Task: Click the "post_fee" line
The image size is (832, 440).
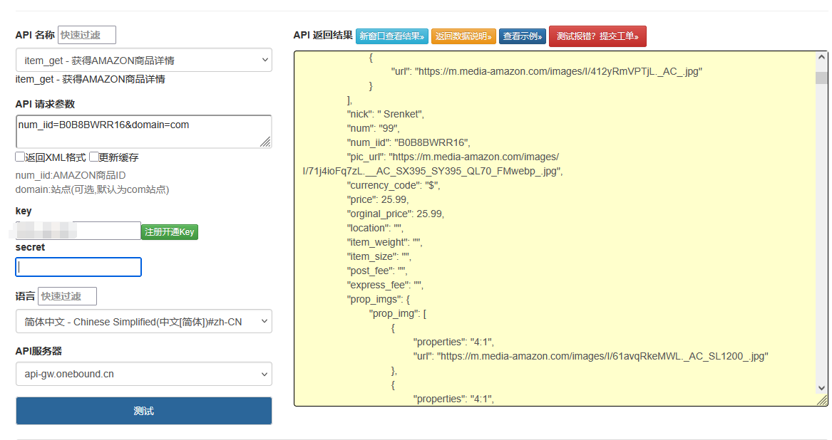Action: (376, 271)
